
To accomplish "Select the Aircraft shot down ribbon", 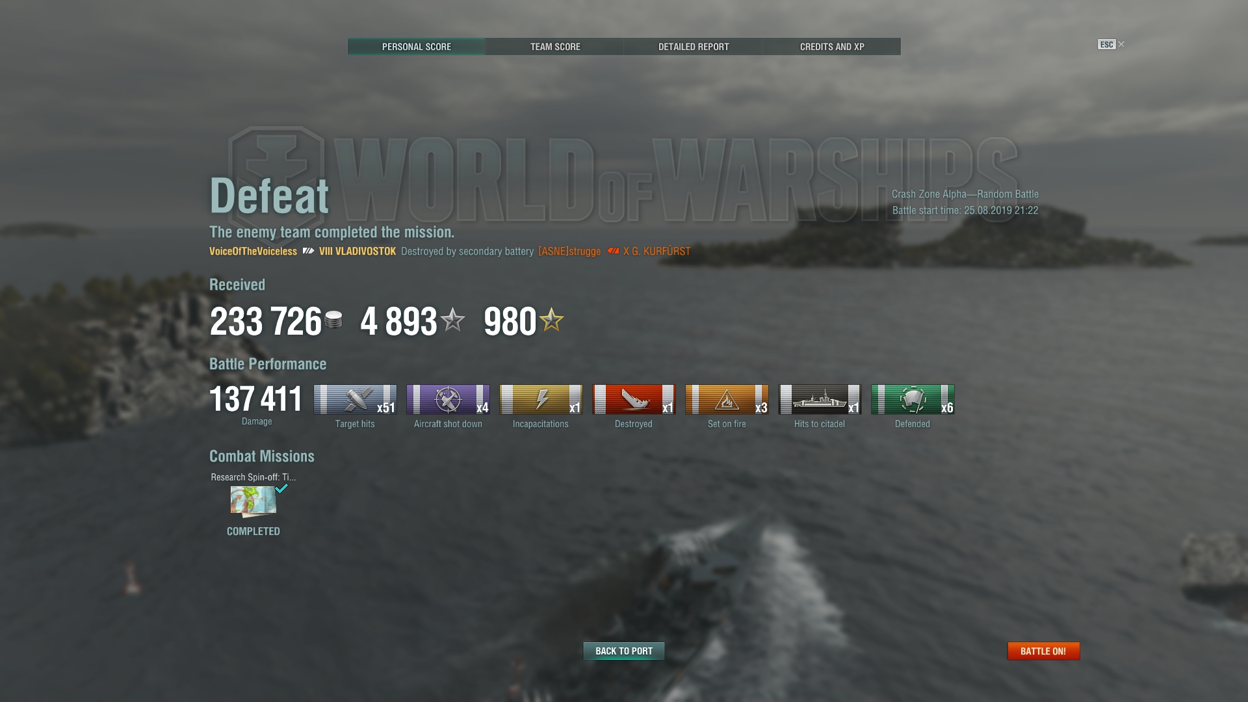I will (x=448, y=399).
